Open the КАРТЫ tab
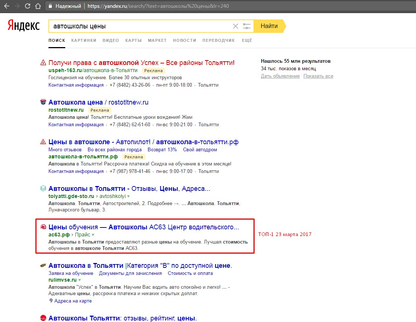The image size is (416, 322). tap(133, 40)
